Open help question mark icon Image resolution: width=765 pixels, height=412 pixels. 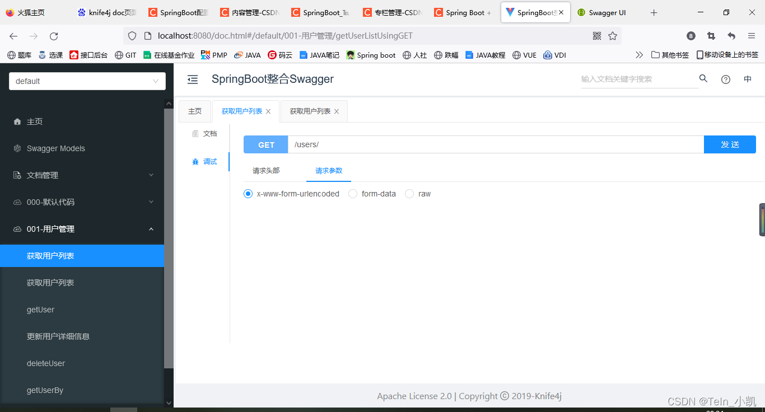click(x=726, y=79)
